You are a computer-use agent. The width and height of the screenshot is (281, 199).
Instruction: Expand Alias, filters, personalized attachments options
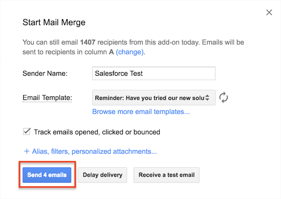94,151
